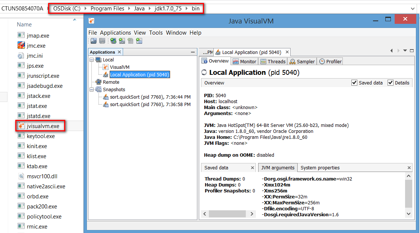Uncheck the Saved data checkbox

(x=354, y=83)
